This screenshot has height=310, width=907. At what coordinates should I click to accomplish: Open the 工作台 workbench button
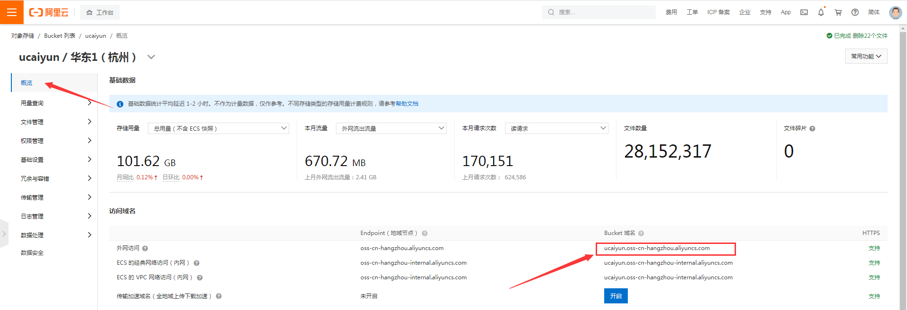pos(100,12)
